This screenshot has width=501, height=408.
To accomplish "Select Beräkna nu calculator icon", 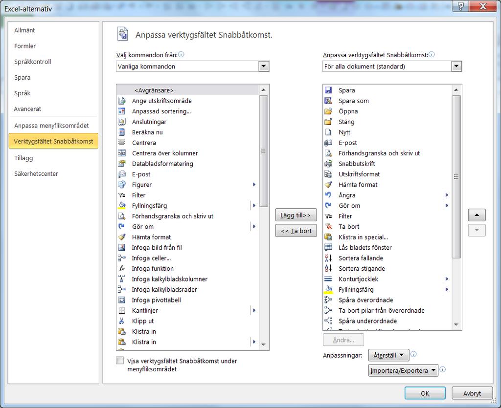I will point(122,132).
